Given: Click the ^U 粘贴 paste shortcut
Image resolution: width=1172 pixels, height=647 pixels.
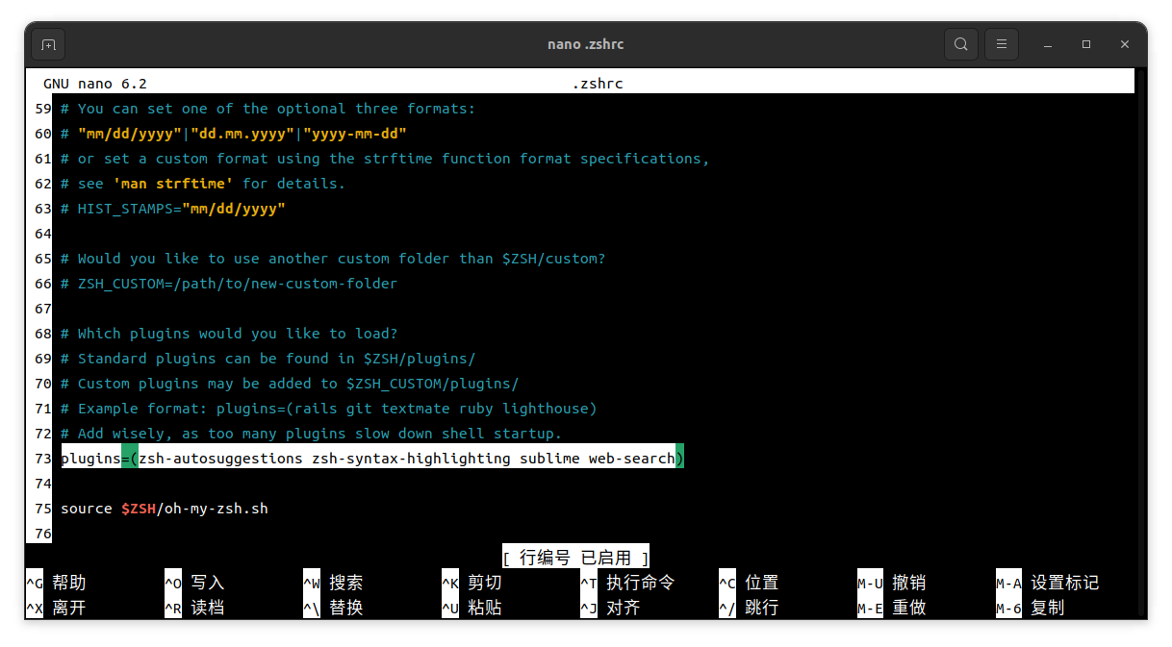Looking at the screenshot, I should pyautogui.click(x=471, y=608).
